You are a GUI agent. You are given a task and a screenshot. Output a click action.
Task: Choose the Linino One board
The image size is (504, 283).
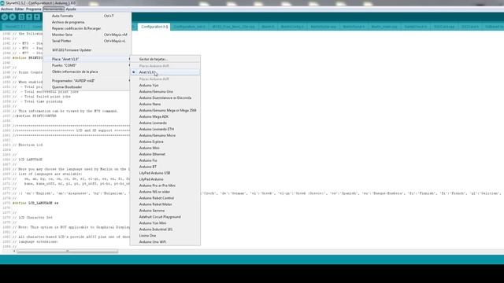point(165,236)
